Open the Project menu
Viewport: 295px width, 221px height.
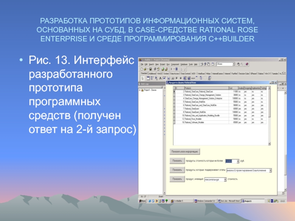163,64
